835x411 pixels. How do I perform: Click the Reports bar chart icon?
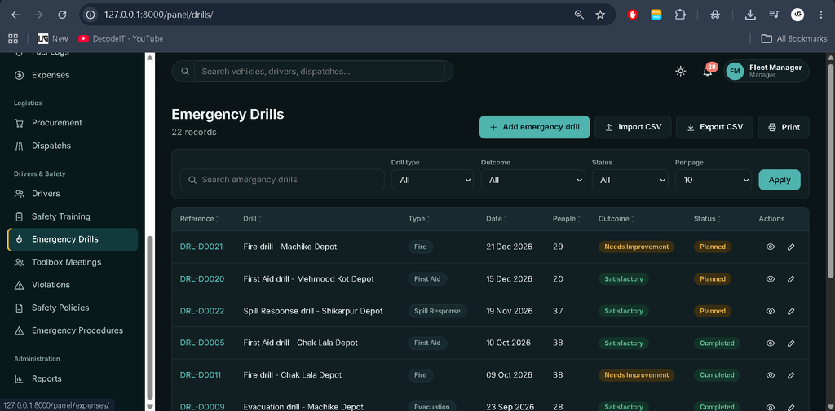click(20, 378)
